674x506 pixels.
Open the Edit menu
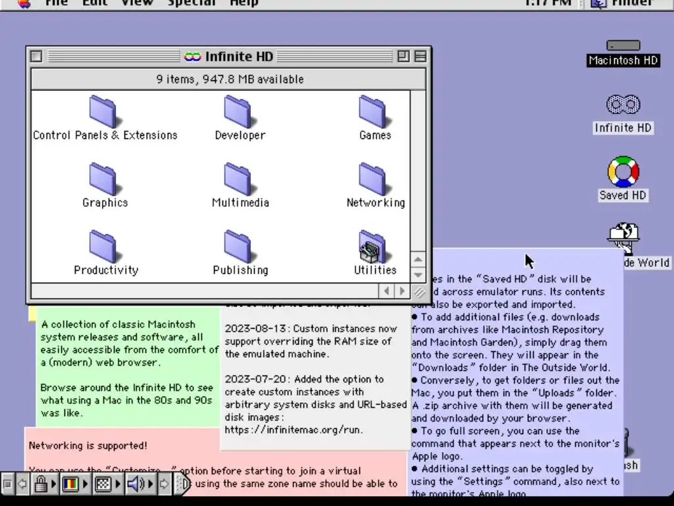tap(95, 3)
